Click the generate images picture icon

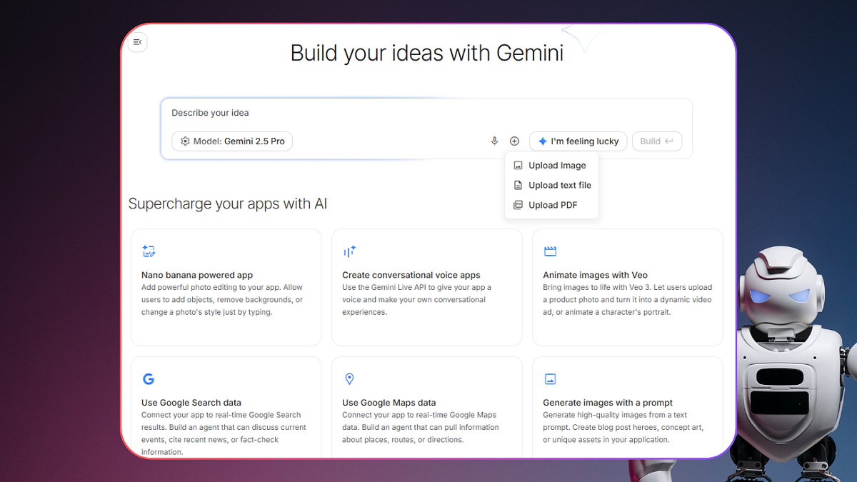[x=550, y=379]
